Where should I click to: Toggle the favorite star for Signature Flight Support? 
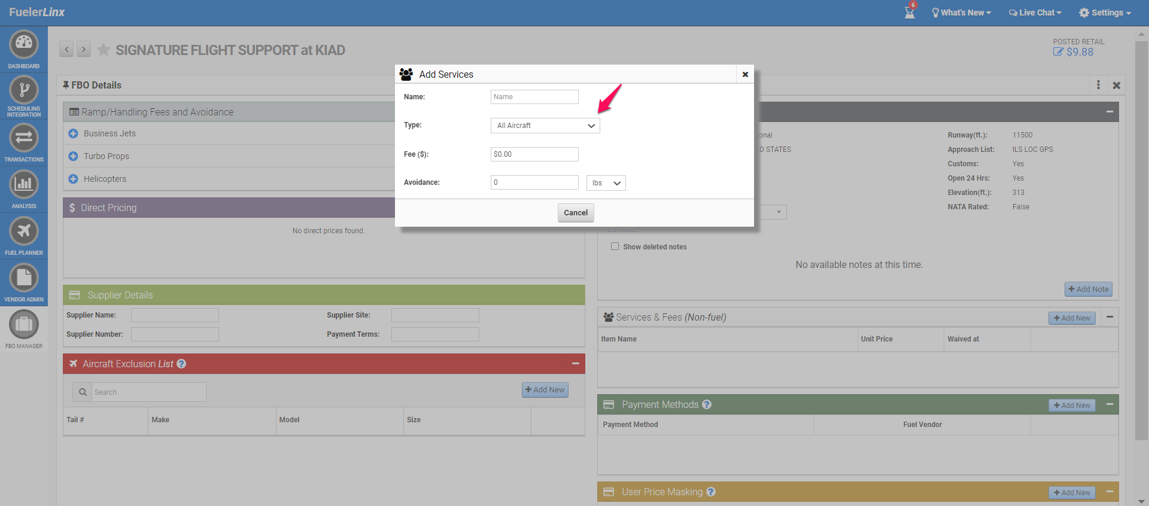104,50
